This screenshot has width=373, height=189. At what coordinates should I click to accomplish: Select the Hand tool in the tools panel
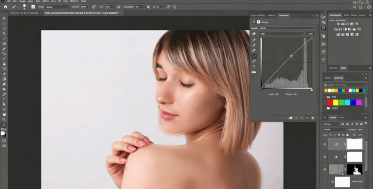point(4,115)
